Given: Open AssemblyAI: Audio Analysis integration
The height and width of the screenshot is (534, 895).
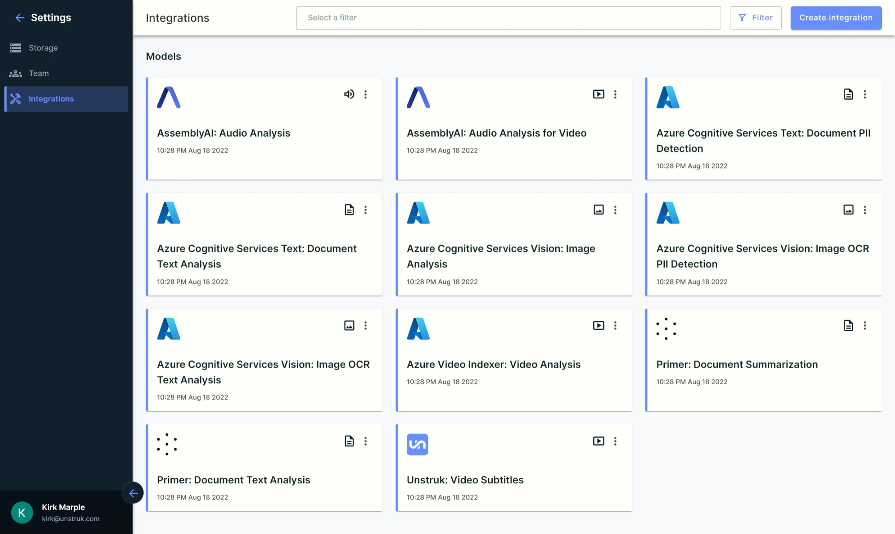Looking at the screenshot, I should pyautogui.click(x=223, y=133).
